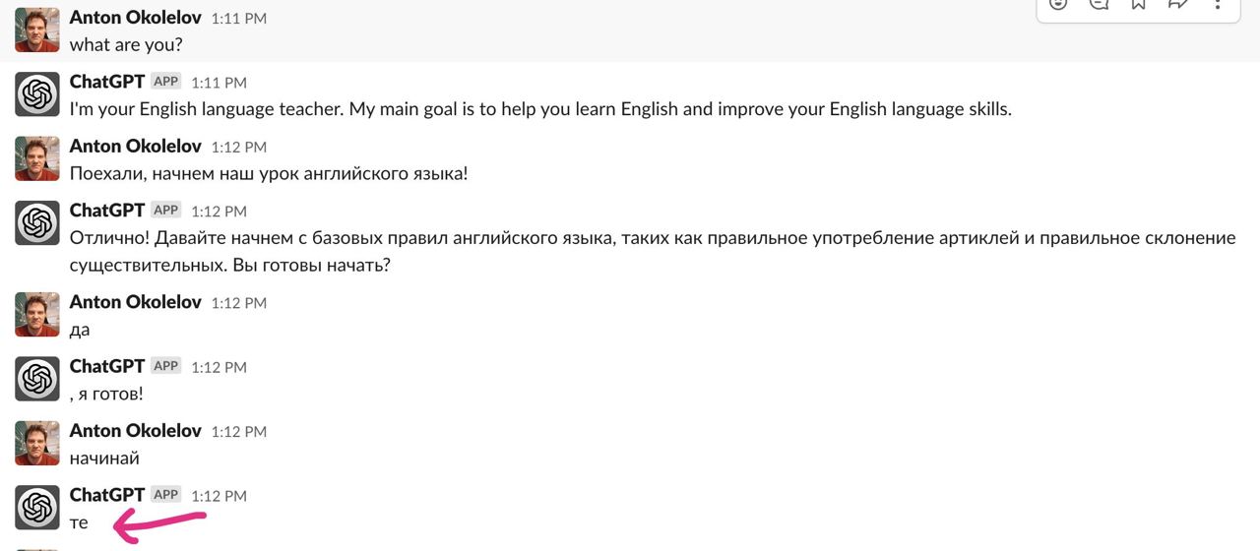This screenshot has width=1260, height=551.
Task: Click ChatGPT avatar next to 'те' message
Action: click(37, 508)
